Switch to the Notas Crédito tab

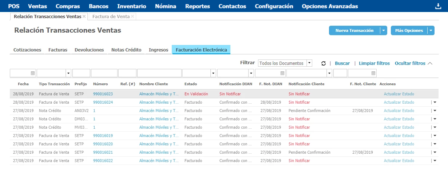[126, 50]
